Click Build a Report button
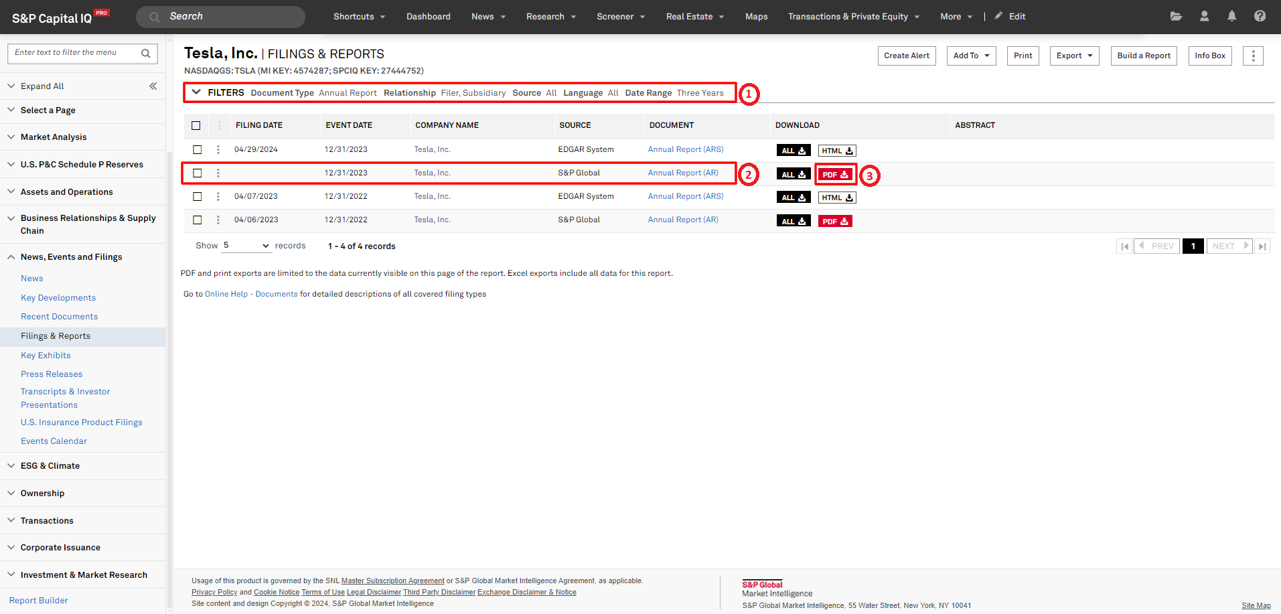This screenshot has width=1281, height=614. point(1144,56)
